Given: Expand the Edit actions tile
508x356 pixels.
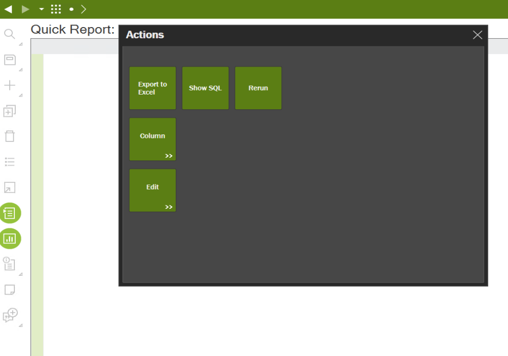Looking at the screenshot, I should point(153,191).
